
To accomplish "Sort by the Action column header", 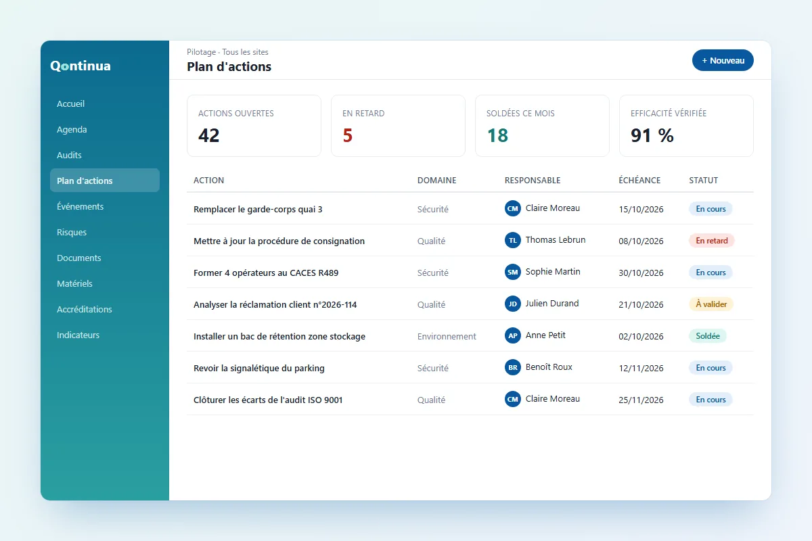I will [x=208, y=181].
